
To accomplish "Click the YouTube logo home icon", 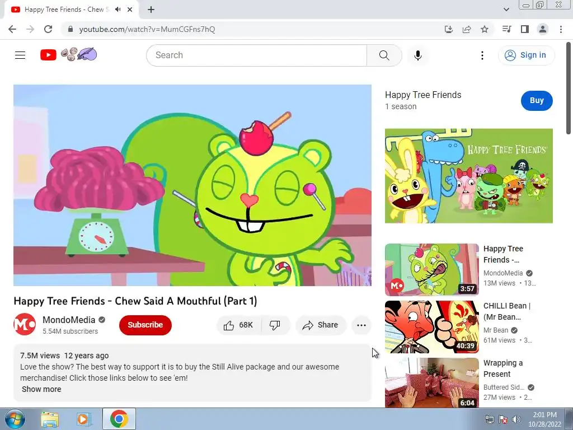I will 48,55.
